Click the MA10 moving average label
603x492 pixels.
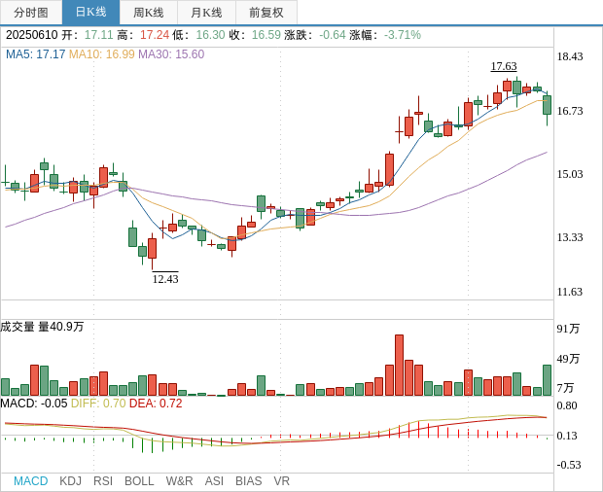[x=102, y=54]
